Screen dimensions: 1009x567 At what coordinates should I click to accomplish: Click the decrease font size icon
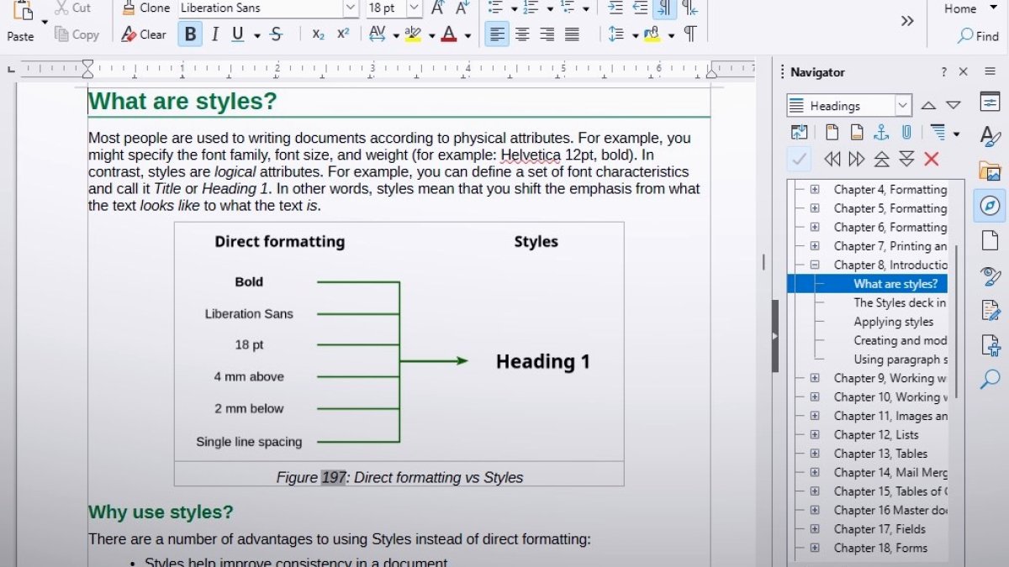point(462,8)
